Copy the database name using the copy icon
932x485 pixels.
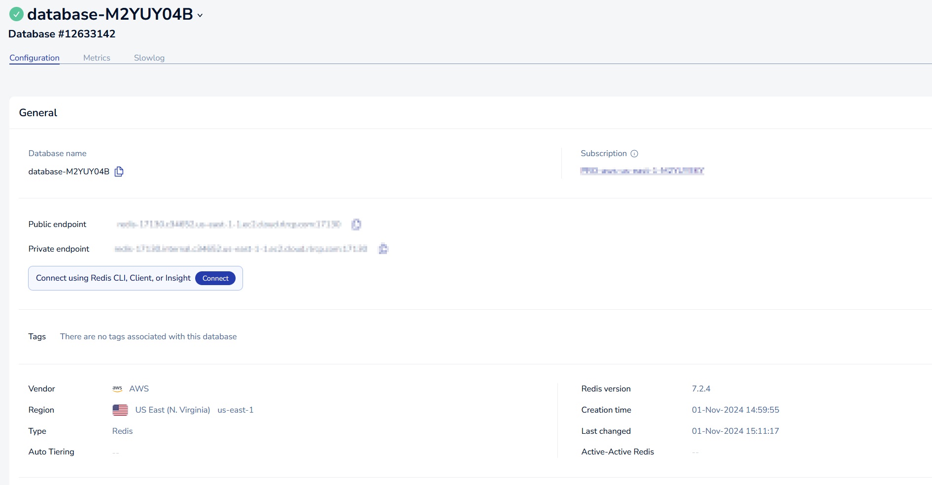(119, 171)
